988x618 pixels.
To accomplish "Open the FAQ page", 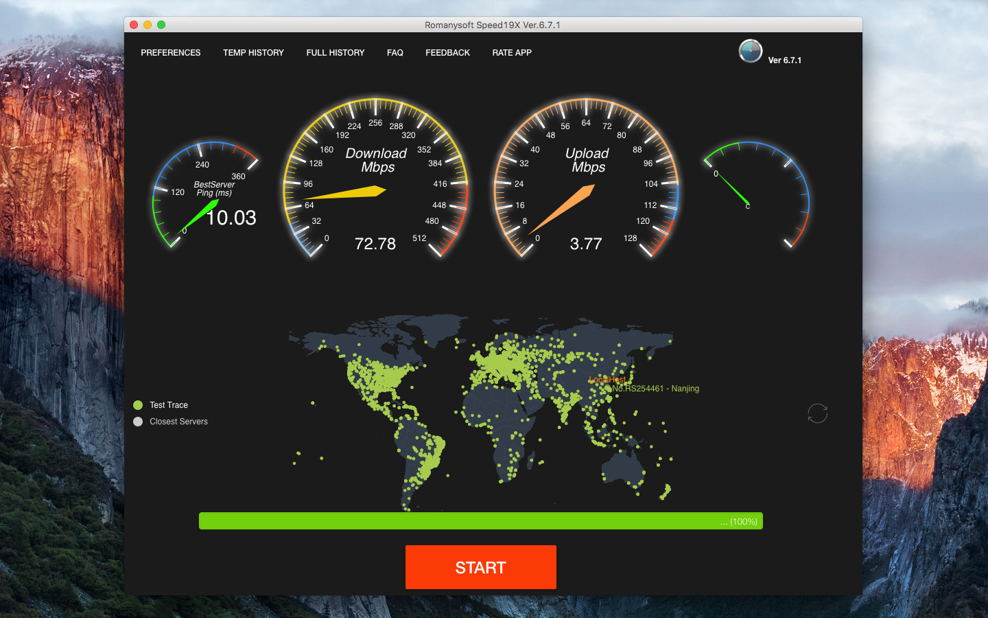I will pyautogui.click(x=395, y=52).
